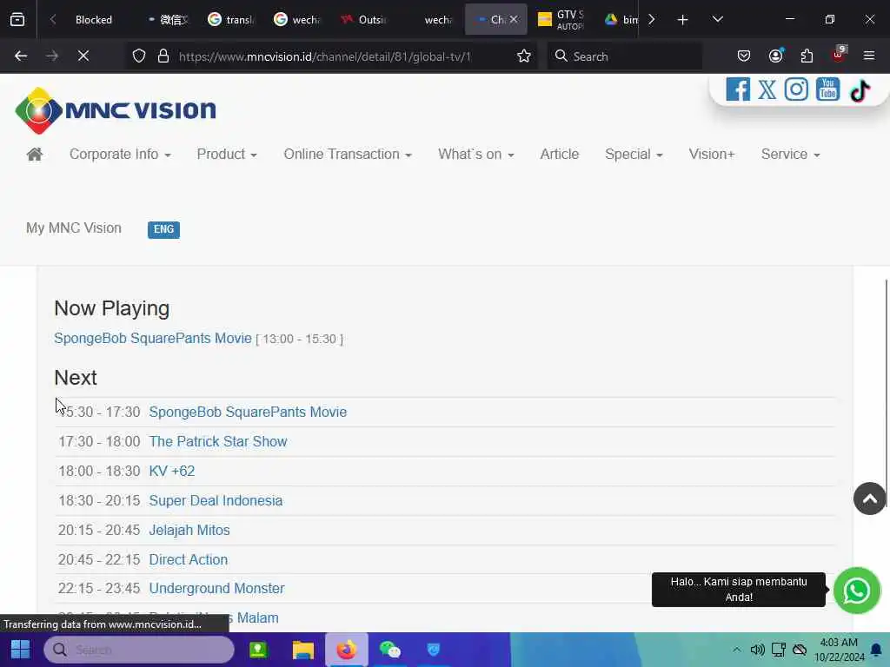Viewport: 890px width, 667px height.
Task: List all tabs with the chevron
Action: click(717, 20)
